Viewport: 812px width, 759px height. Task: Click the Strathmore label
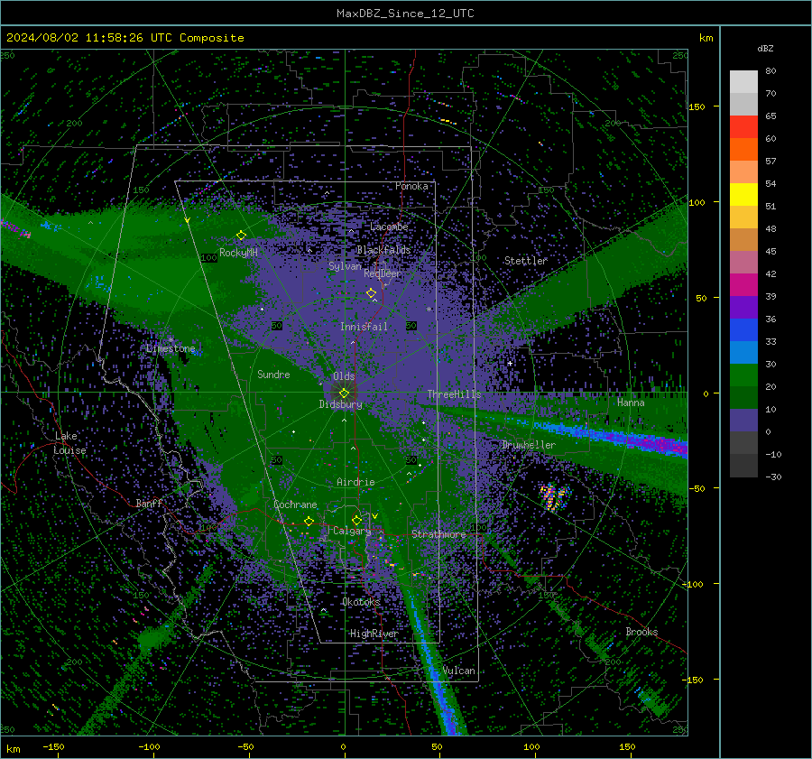click(438, 534)
